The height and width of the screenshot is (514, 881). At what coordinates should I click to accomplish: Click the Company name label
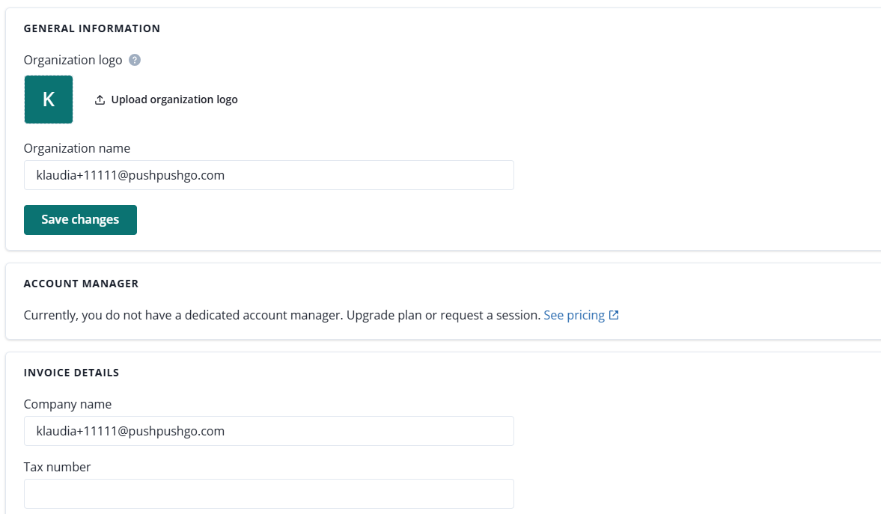pos(67,404)
